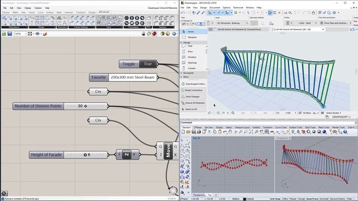Click Rhino cut scissors icon
The height and width of the screenshot is (201, 358).
click(209, 132)
